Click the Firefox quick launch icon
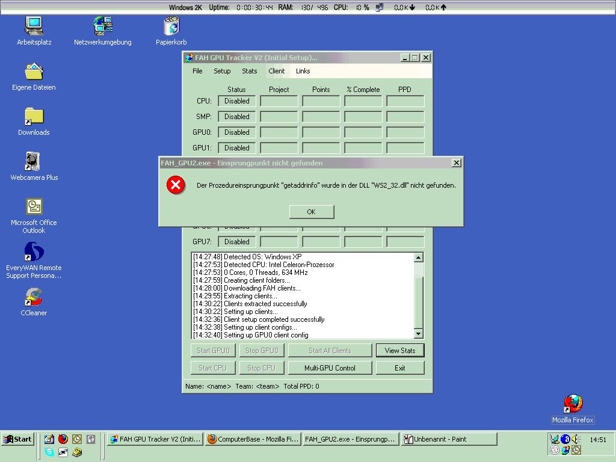Viewport: 616px width, 462px height. click(63, 439)
